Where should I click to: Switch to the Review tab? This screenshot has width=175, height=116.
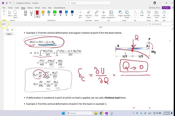37,8
